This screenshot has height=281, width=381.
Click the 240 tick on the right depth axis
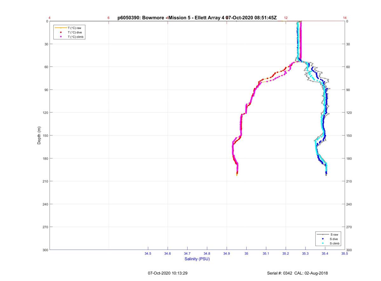click(x=349, y=204)
